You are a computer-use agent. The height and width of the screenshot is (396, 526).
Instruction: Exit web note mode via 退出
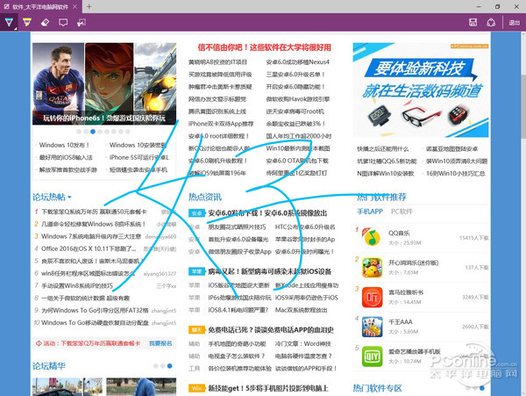point(515,23)
